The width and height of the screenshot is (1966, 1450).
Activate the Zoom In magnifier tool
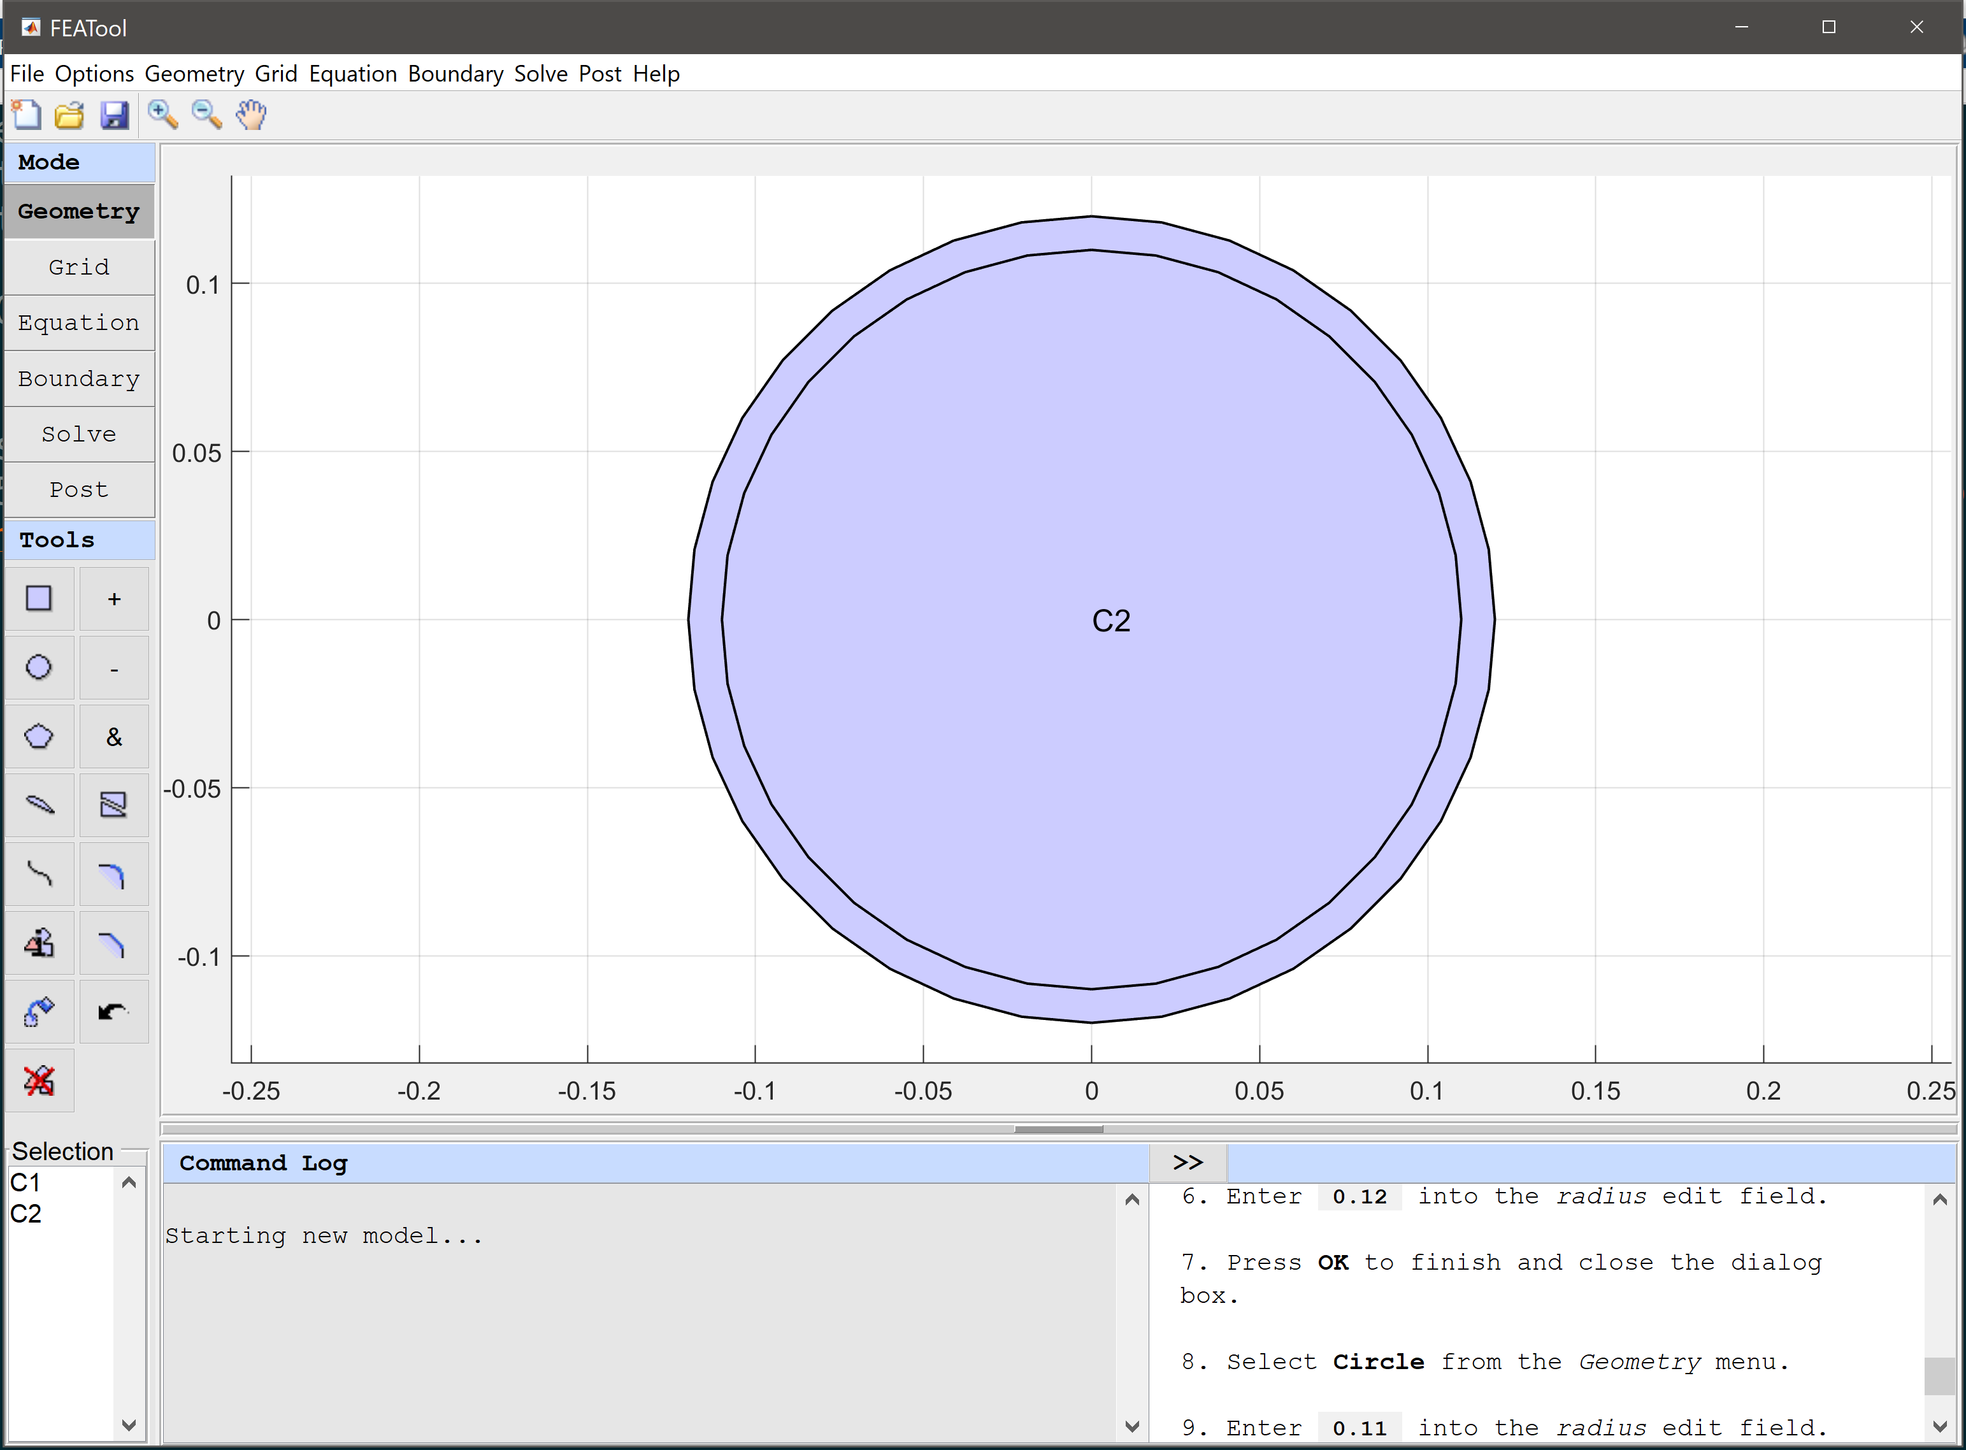162,115
